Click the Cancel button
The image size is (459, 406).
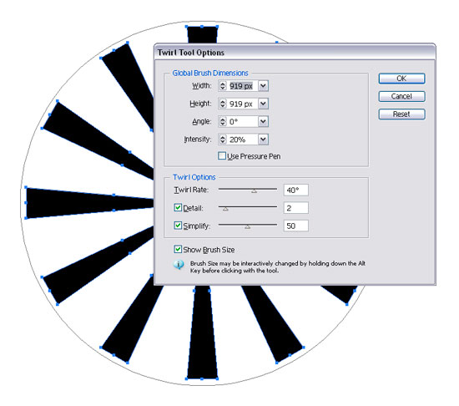coord(401,96)
